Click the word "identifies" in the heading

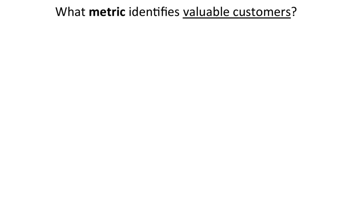(154, 12)
